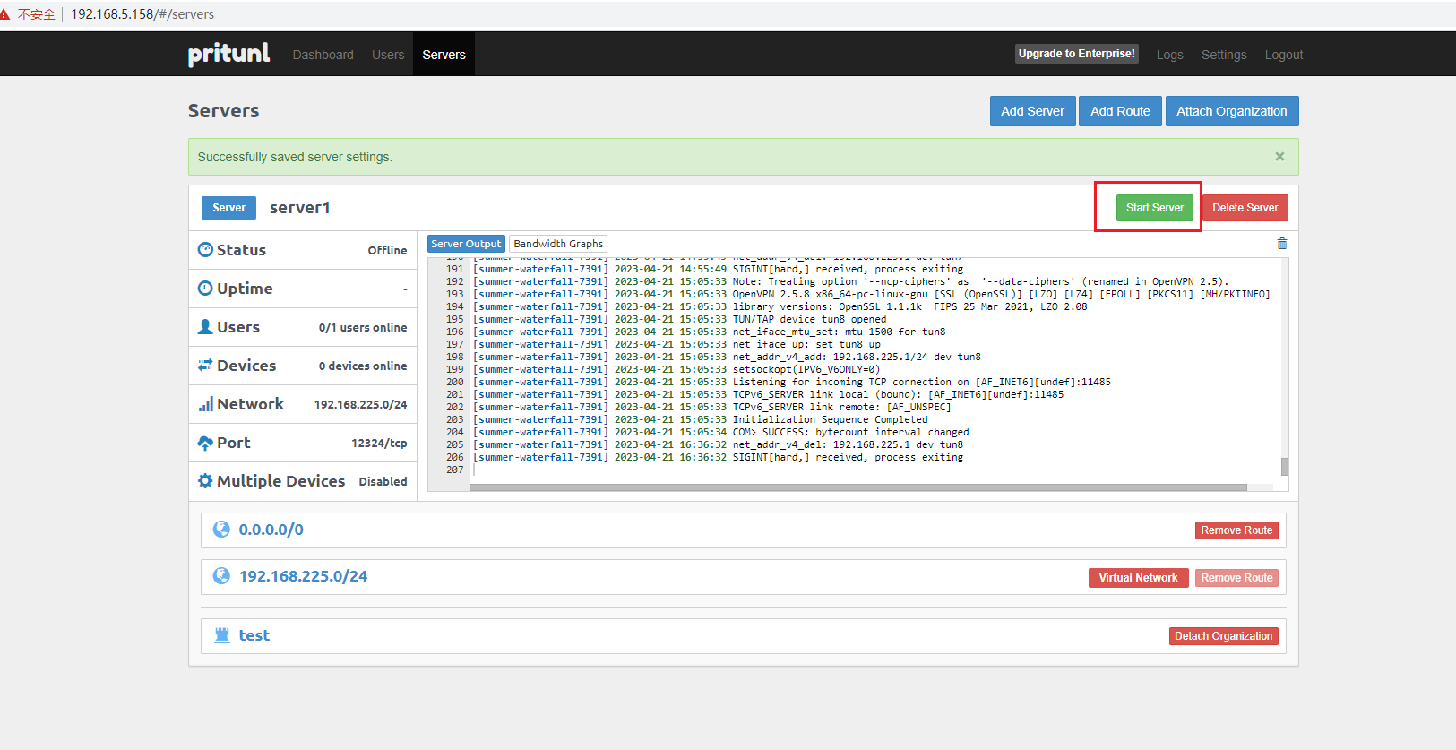Click the horizontal scrollbar of server output
This screenshot has height=750, width=1456.
858,488
